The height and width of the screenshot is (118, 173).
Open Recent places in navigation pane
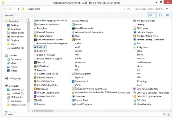[x=17, y=33]
